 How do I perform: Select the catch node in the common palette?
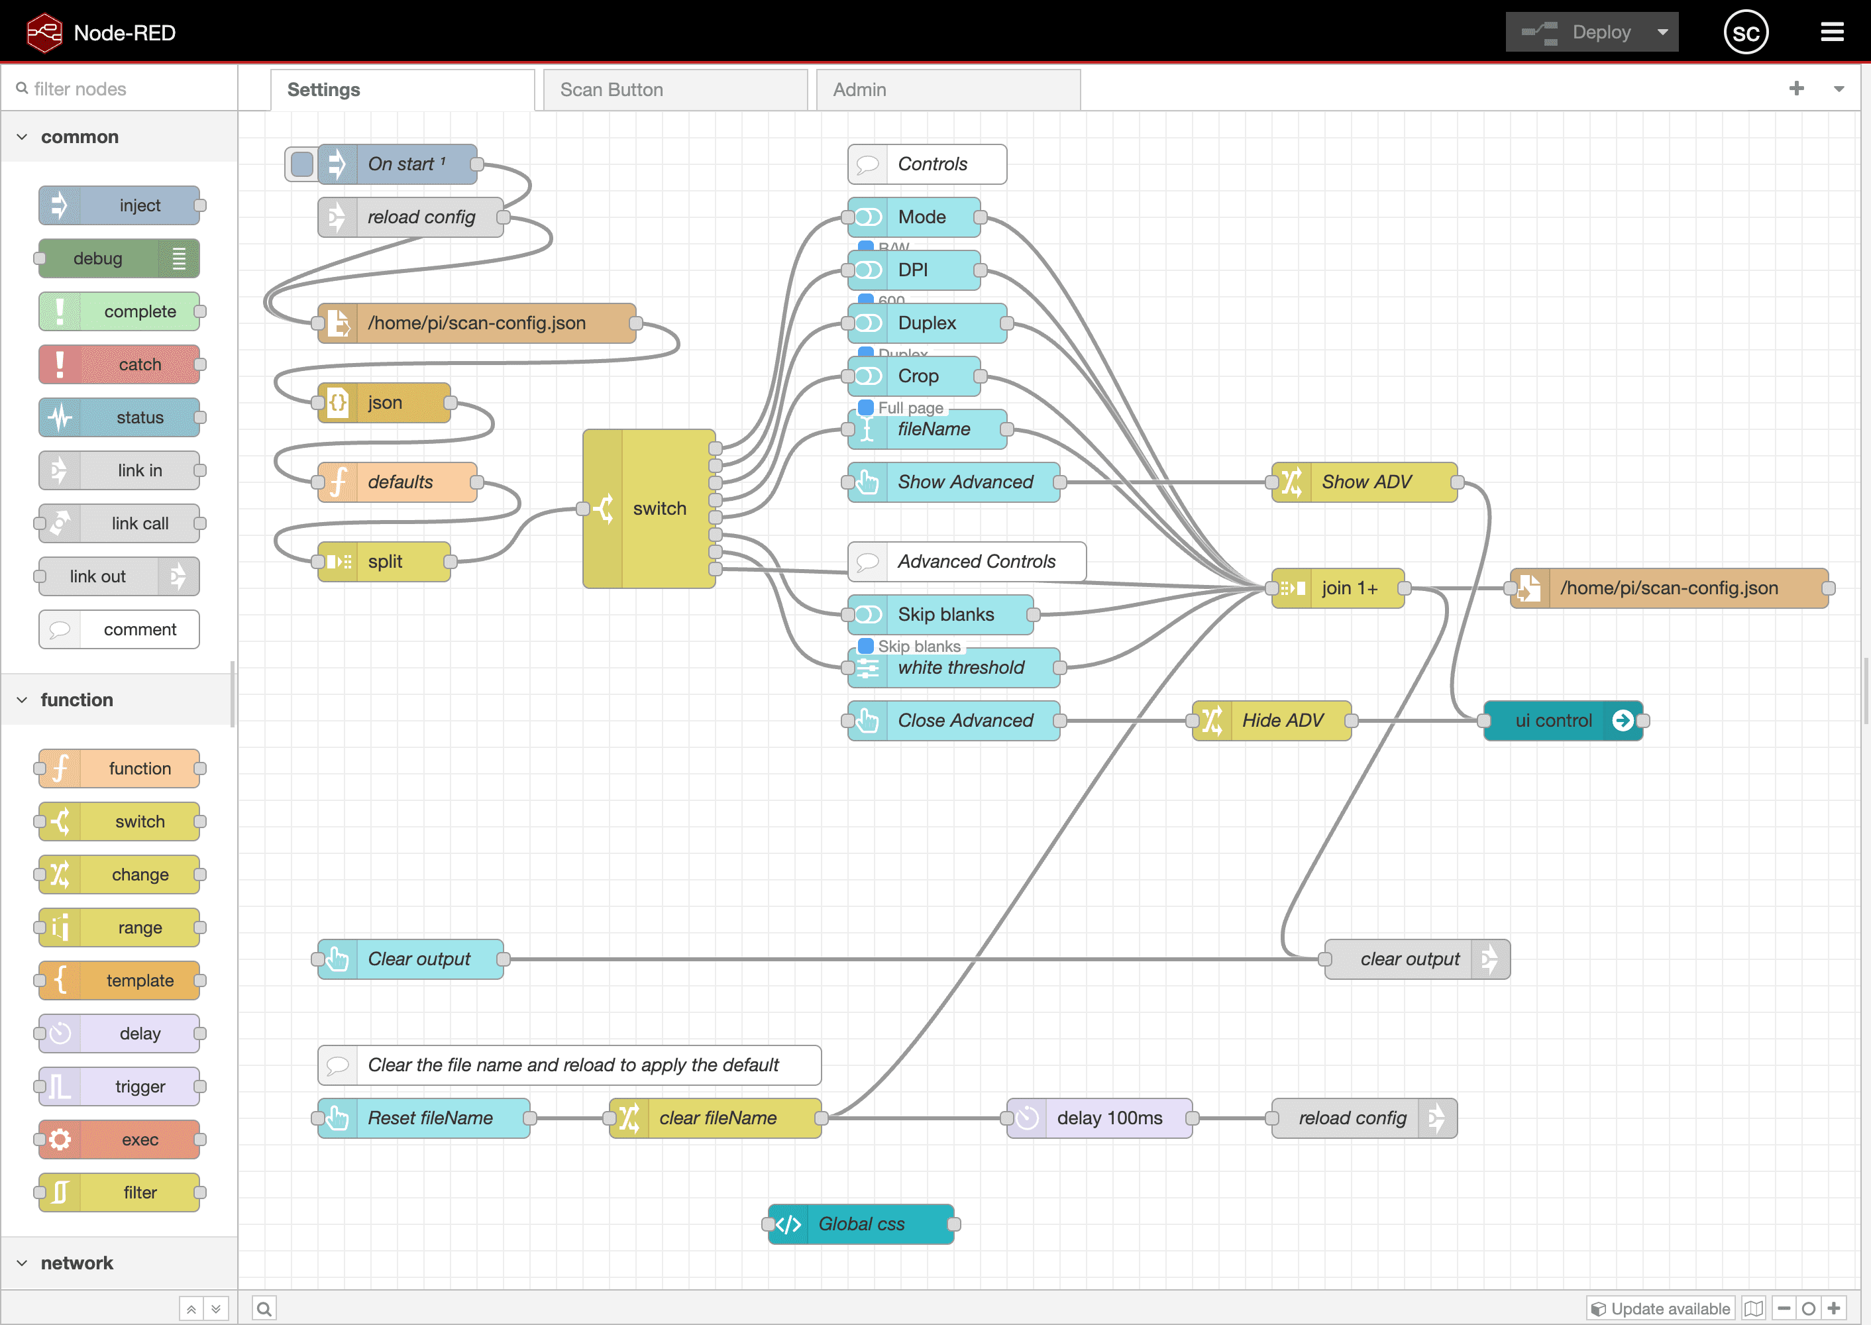click(120, 364)
